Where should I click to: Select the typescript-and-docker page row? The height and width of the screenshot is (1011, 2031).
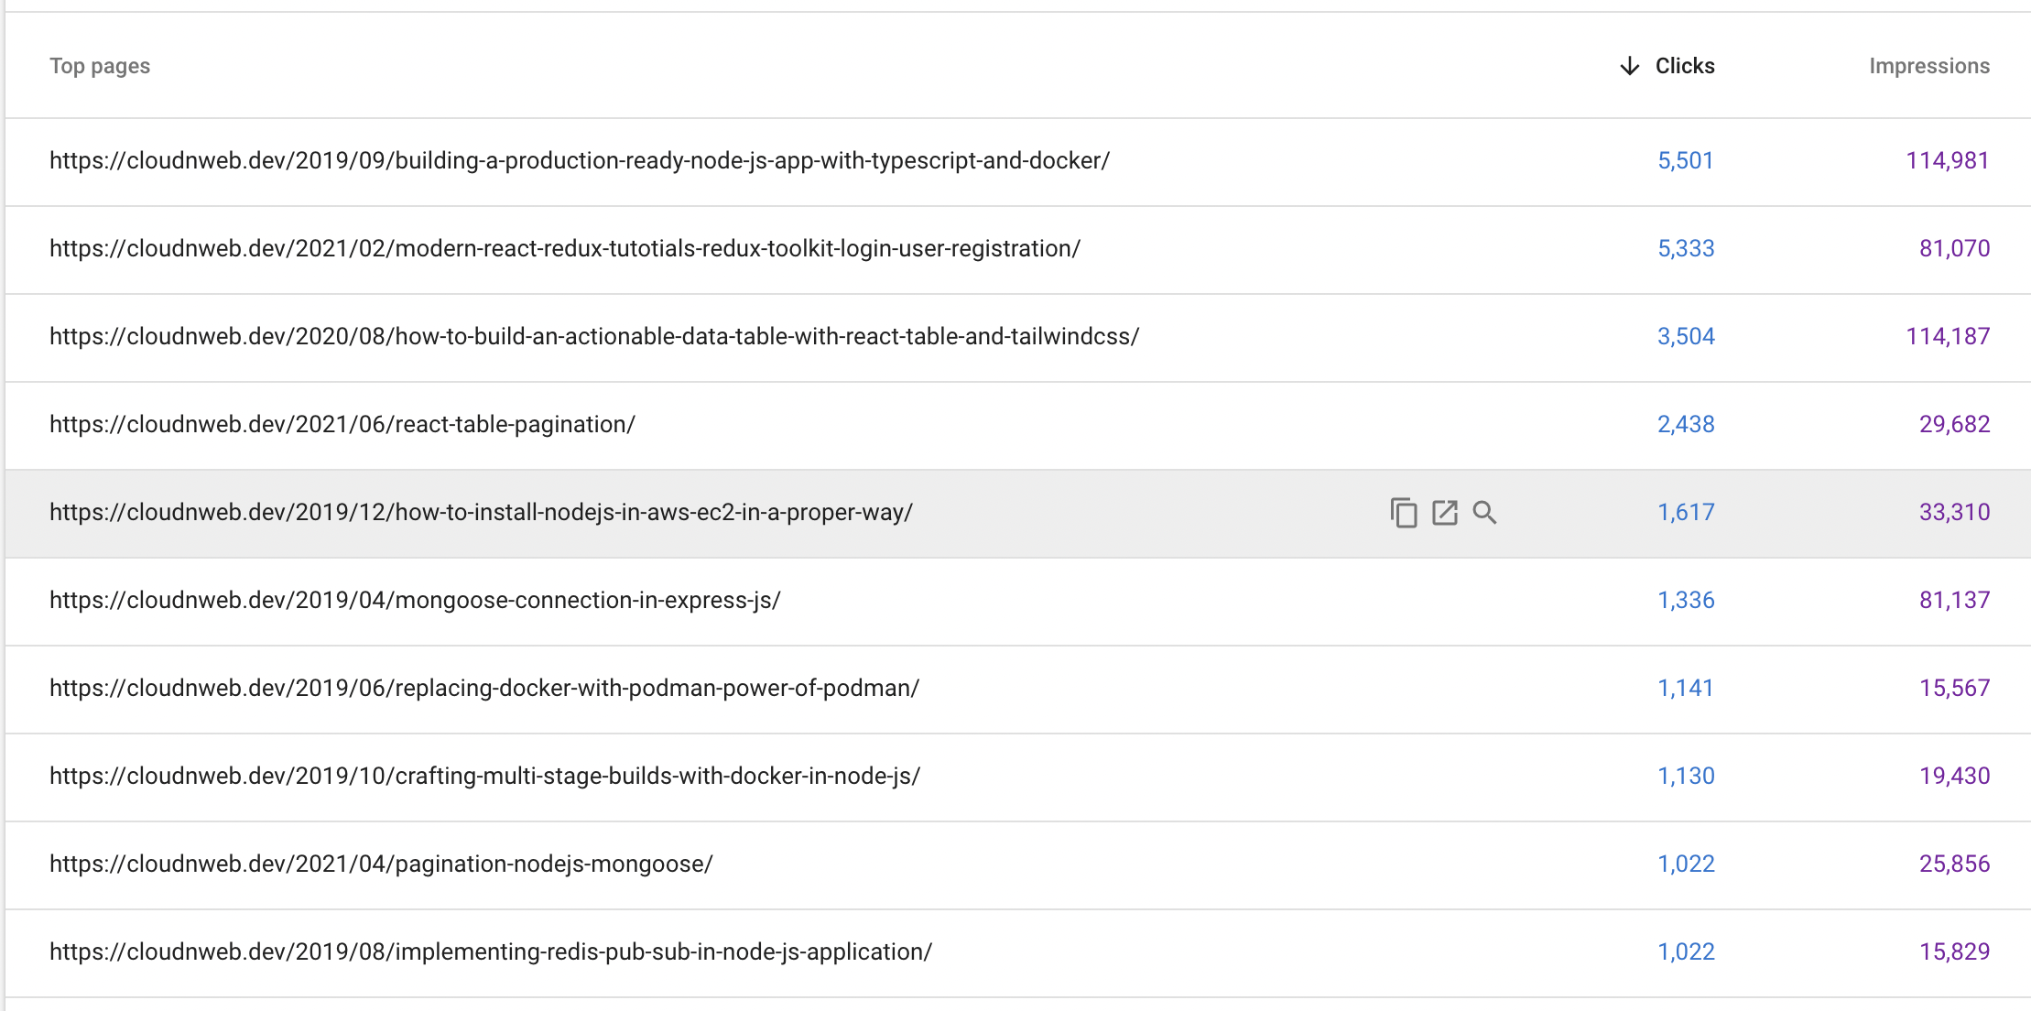(x=579, y=161)
